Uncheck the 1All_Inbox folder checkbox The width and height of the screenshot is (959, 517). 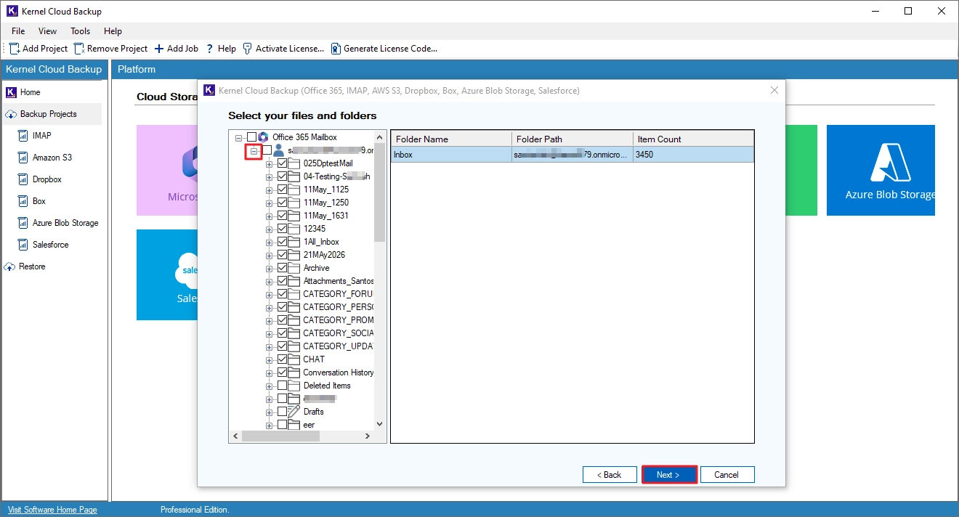point(282,242)
